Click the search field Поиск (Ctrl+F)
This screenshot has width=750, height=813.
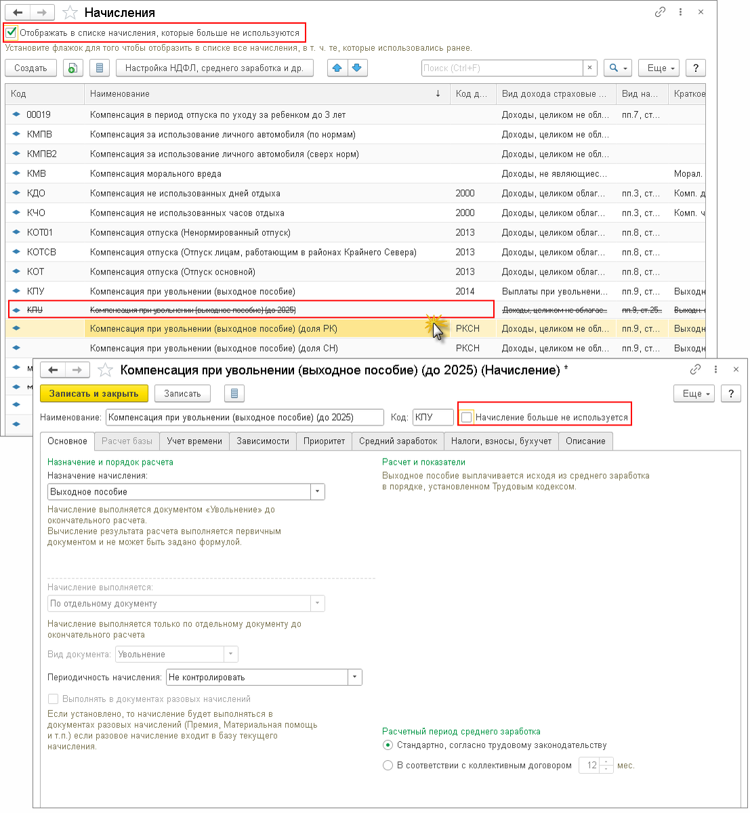tap(502, 68)
